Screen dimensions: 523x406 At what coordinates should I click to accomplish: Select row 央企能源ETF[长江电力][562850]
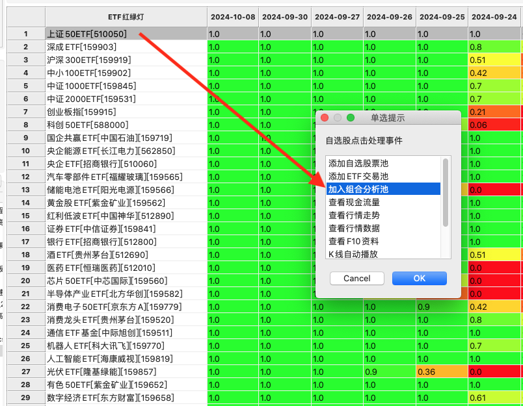click(126, 151)
